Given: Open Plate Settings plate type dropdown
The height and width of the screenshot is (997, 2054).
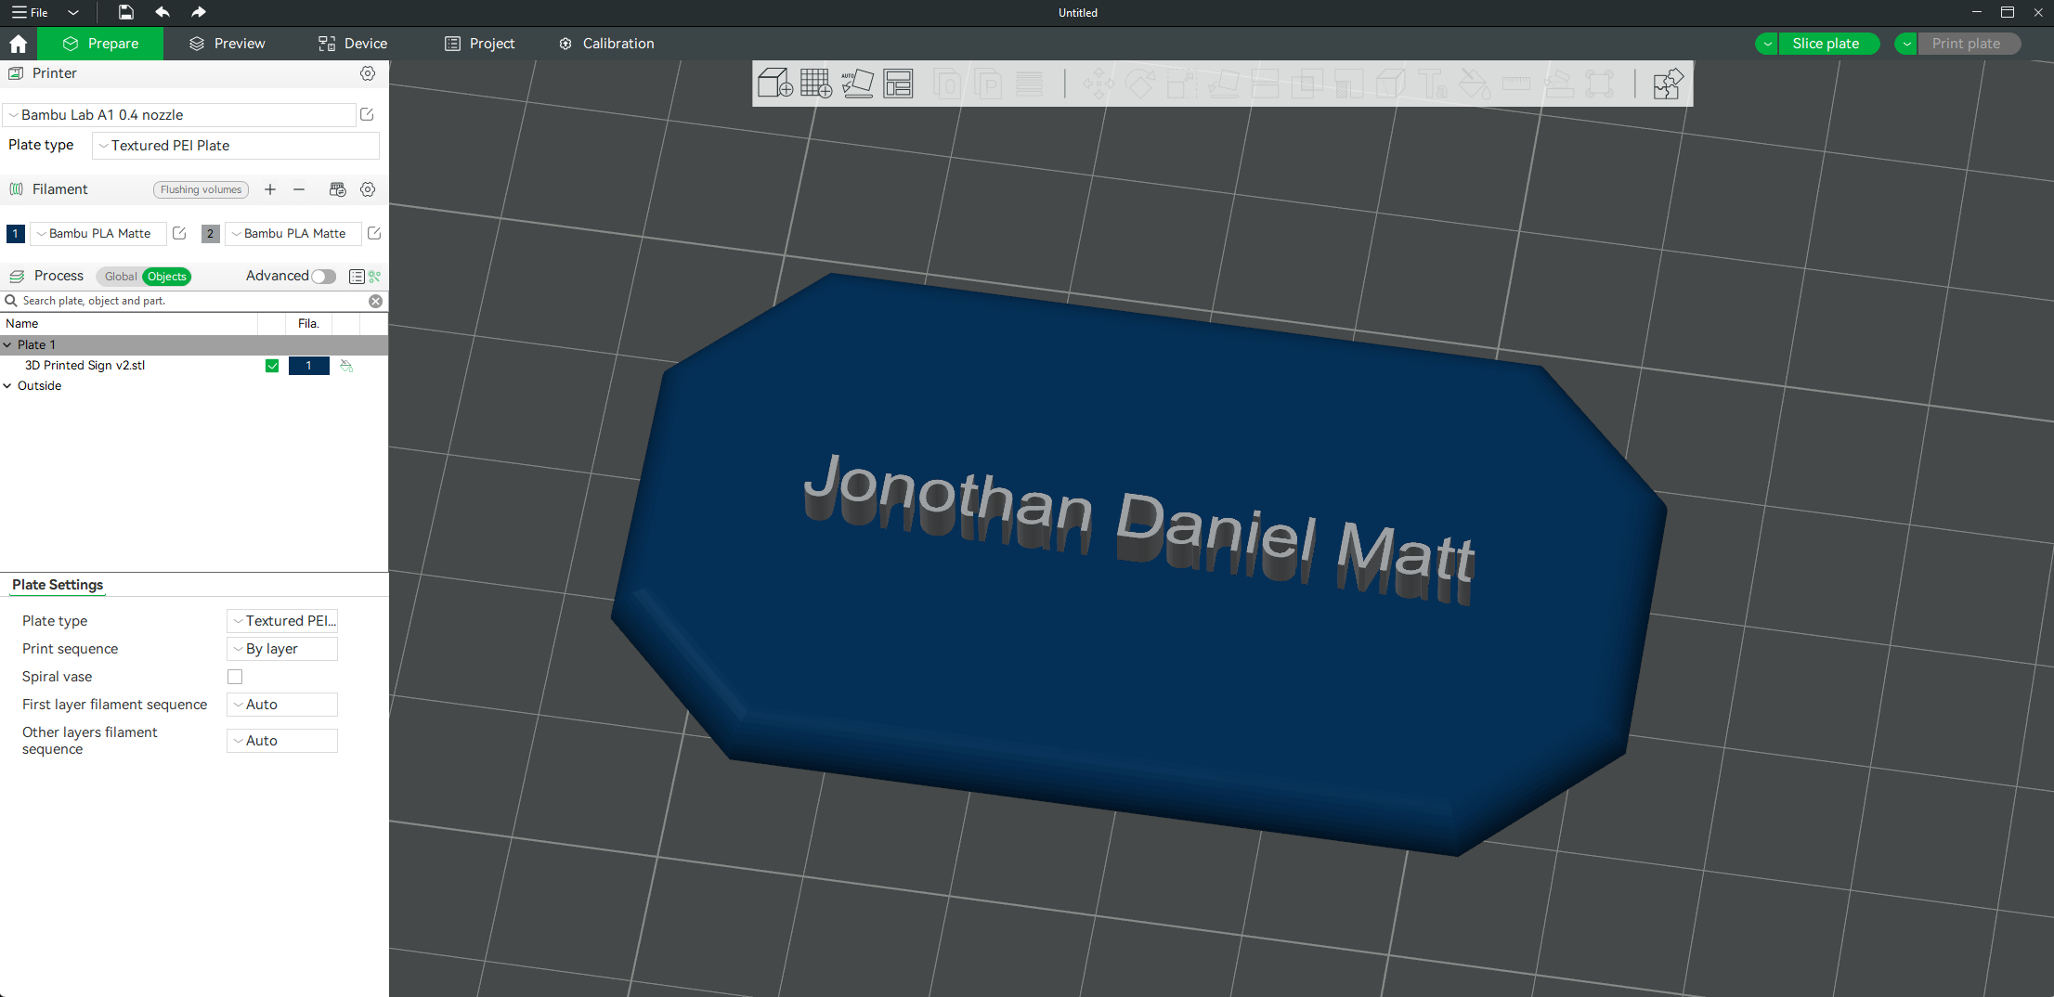Looking at the screenshot, I should point(282,621).
